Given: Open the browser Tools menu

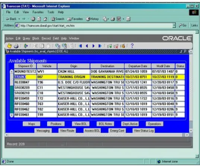Looking at the screenshot, I should [x=51, y=12].
